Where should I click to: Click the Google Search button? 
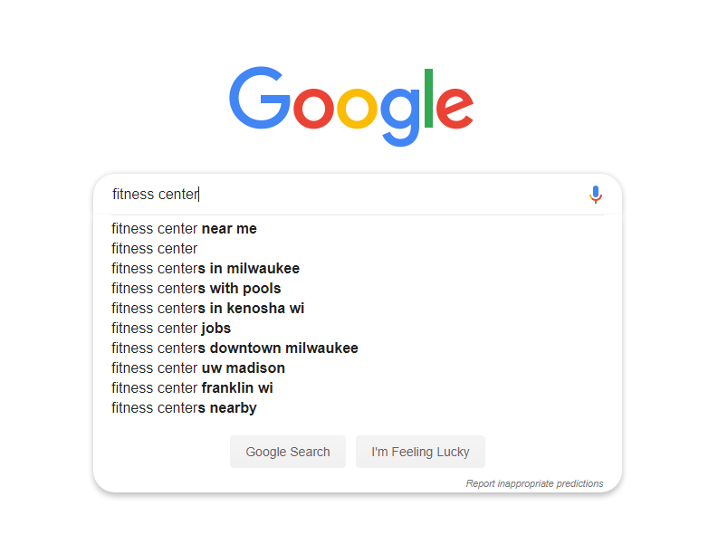coord(288,452)
